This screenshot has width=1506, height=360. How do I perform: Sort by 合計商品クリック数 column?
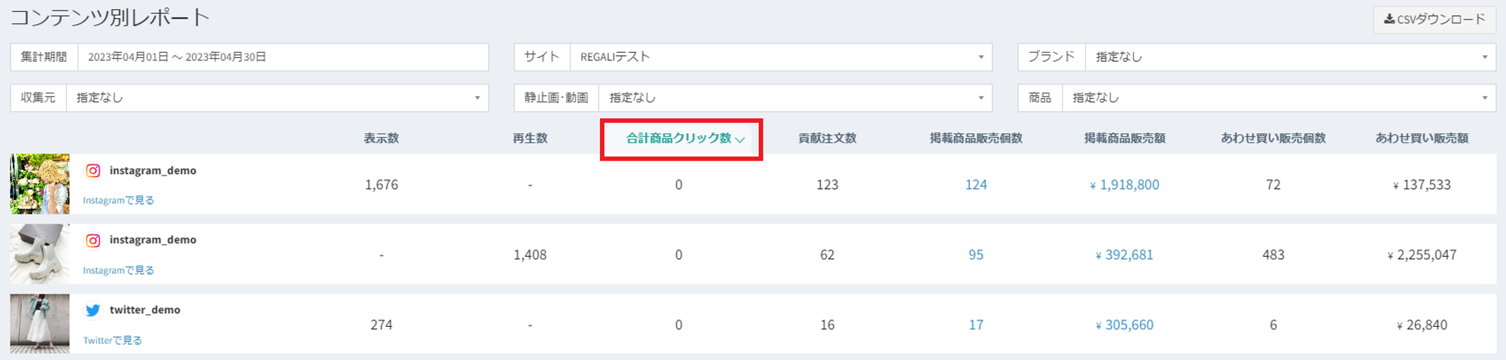click(x=681, y=139)
